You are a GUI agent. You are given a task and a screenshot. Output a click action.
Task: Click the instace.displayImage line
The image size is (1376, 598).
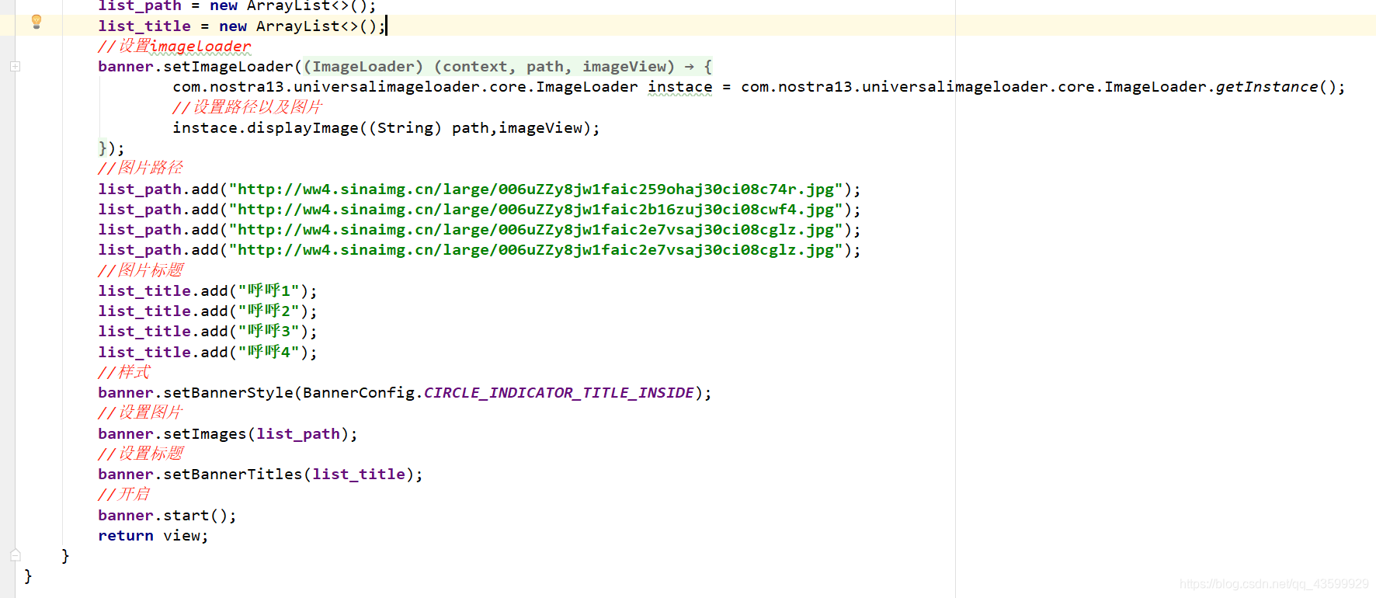coord(386,128)
